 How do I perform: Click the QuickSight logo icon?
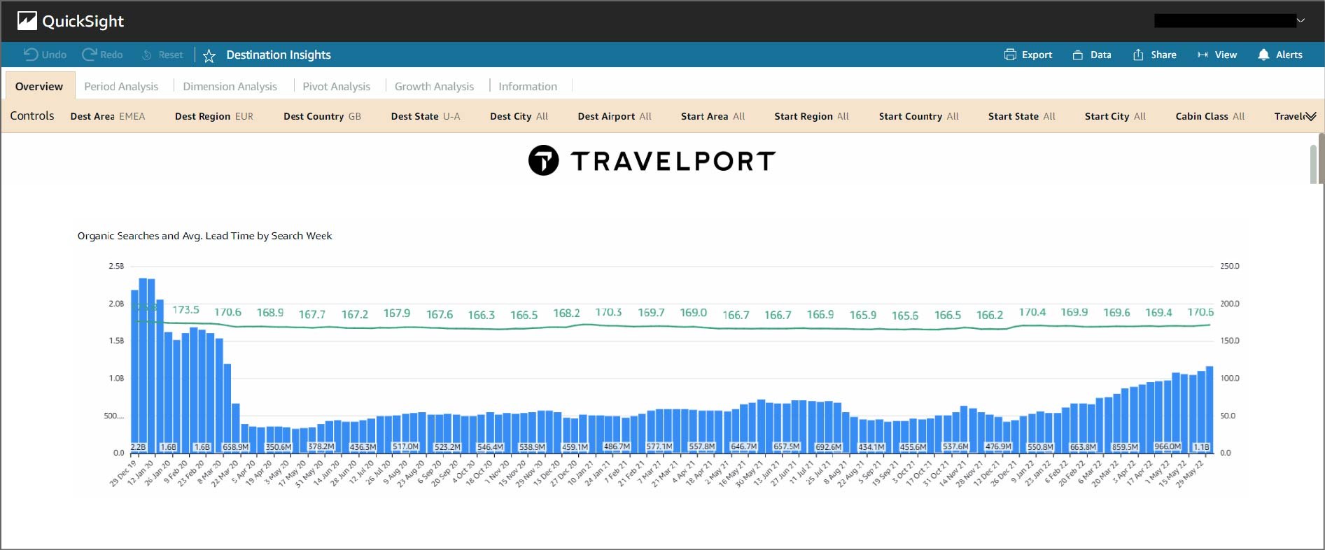point(27,21)
